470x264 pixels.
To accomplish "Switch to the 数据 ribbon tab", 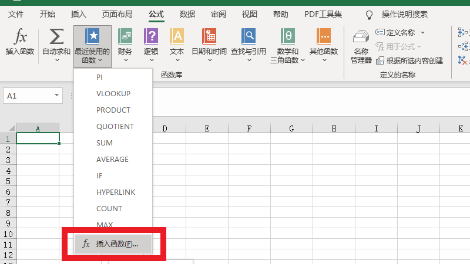I will [187, 14].
